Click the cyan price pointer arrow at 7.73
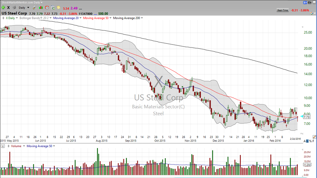The width and height of the screenshot is (317, 178). (x=302, y=116)
